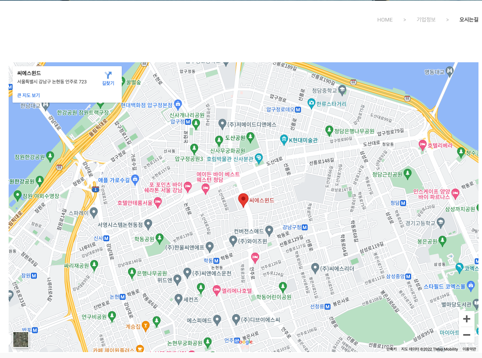Switch to satellite view thumbnail
The height and width of the screenshot is (358, 482).
tap(21, 340)
